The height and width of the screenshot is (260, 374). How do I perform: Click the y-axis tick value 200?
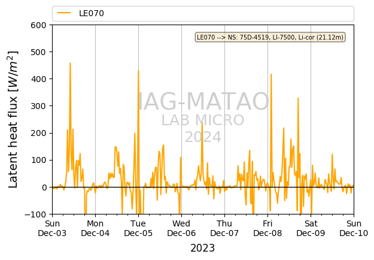(x=38, y=133)
